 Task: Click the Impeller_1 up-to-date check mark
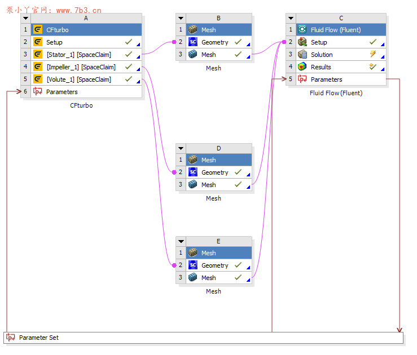click(x=129, y=67)
